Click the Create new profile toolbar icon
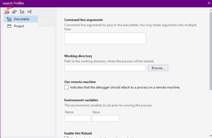212x138 pixels. (7, 12)
